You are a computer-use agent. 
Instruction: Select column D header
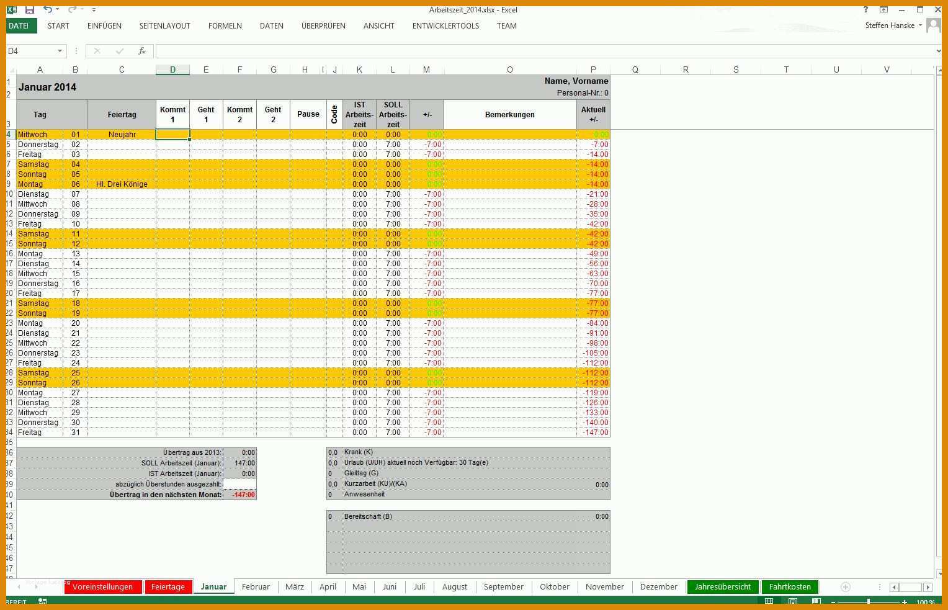172,70
